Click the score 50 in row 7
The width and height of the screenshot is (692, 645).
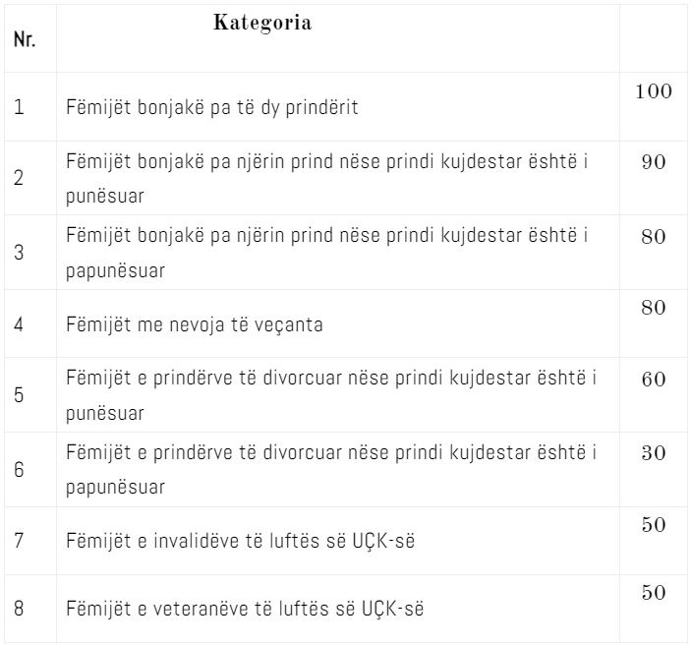coord(654,525)
